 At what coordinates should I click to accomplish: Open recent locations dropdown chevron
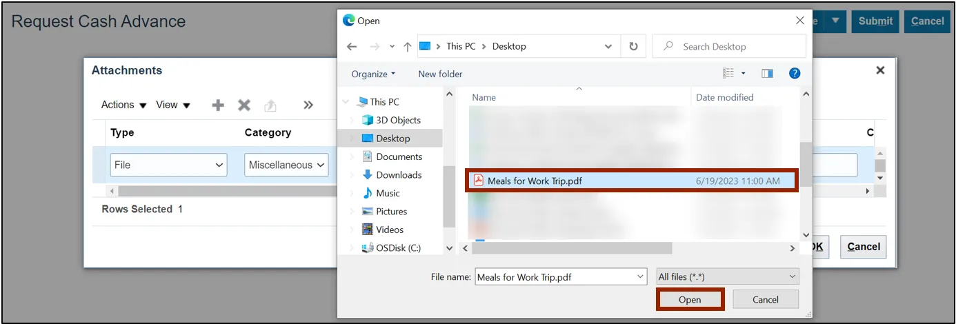392,47
